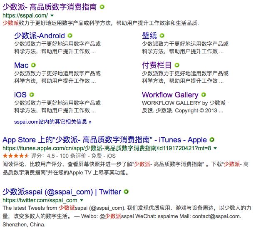Click green circle icon beside Twitter result title

coord(126,192)
